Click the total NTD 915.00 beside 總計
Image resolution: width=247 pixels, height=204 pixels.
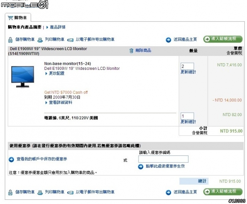tap(230, 181)
